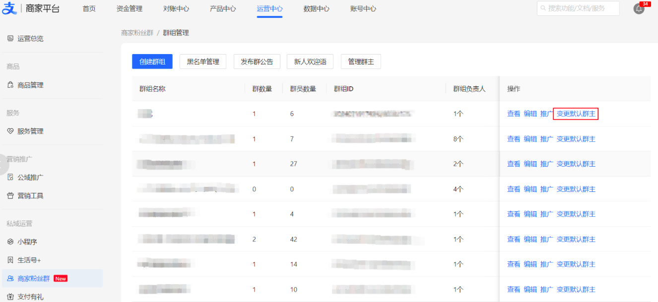Open the 资金管理 top menu
The width and height of the screenshot is (658, 302).
click(x=129, y=9)
